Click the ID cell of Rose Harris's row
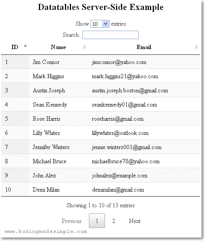This screenshot has height=241, width=205. pos(15,118)
